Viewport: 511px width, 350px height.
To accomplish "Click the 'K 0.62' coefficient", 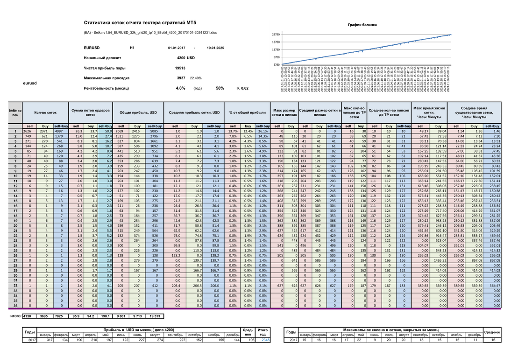I will [243, 88].
